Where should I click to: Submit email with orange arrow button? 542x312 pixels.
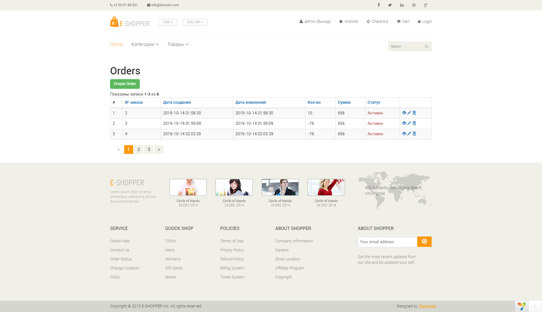coord(424,242)
